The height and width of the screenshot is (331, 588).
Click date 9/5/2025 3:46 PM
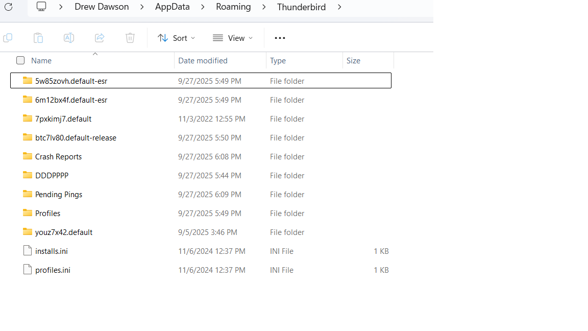[208, 232]
